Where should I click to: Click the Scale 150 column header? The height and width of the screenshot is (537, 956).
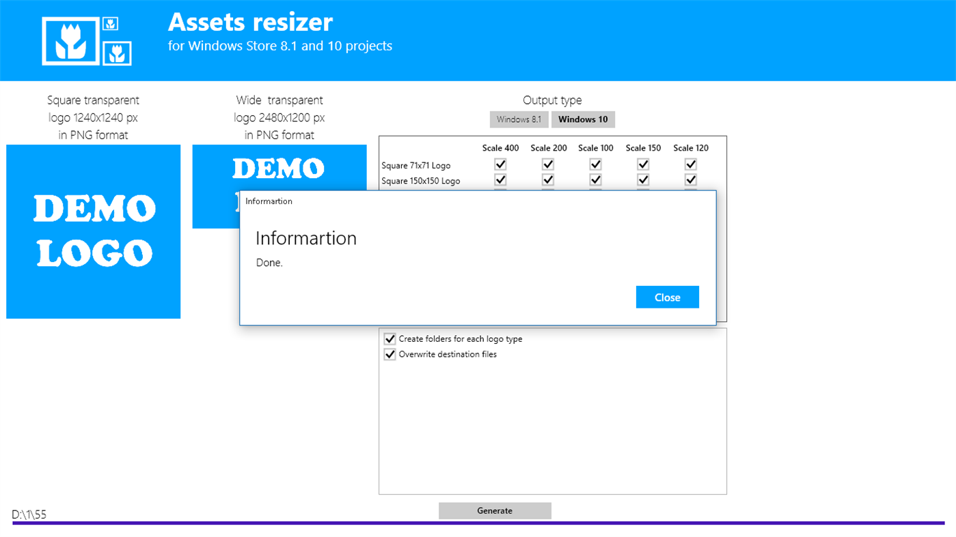point(644,148)
